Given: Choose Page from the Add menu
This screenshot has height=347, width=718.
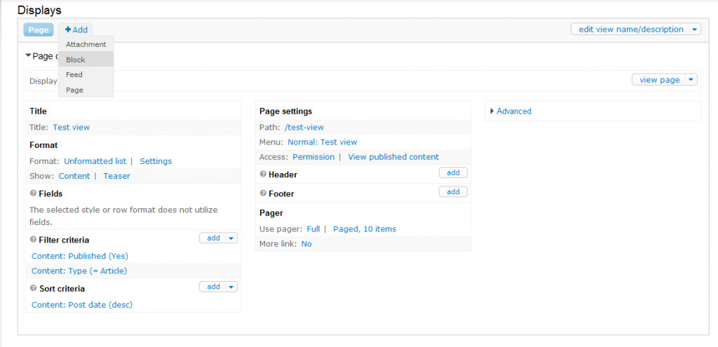Looking at the screenshot, I should tap(86, 90).
